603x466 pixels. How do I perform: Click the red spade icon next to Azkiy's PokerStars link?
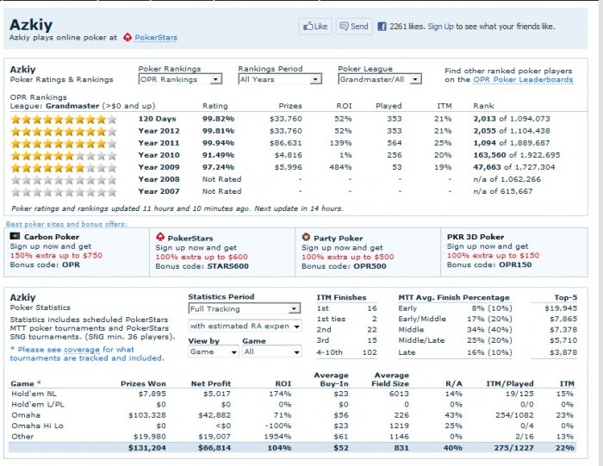pyautogui.click(x=128, y=38)
